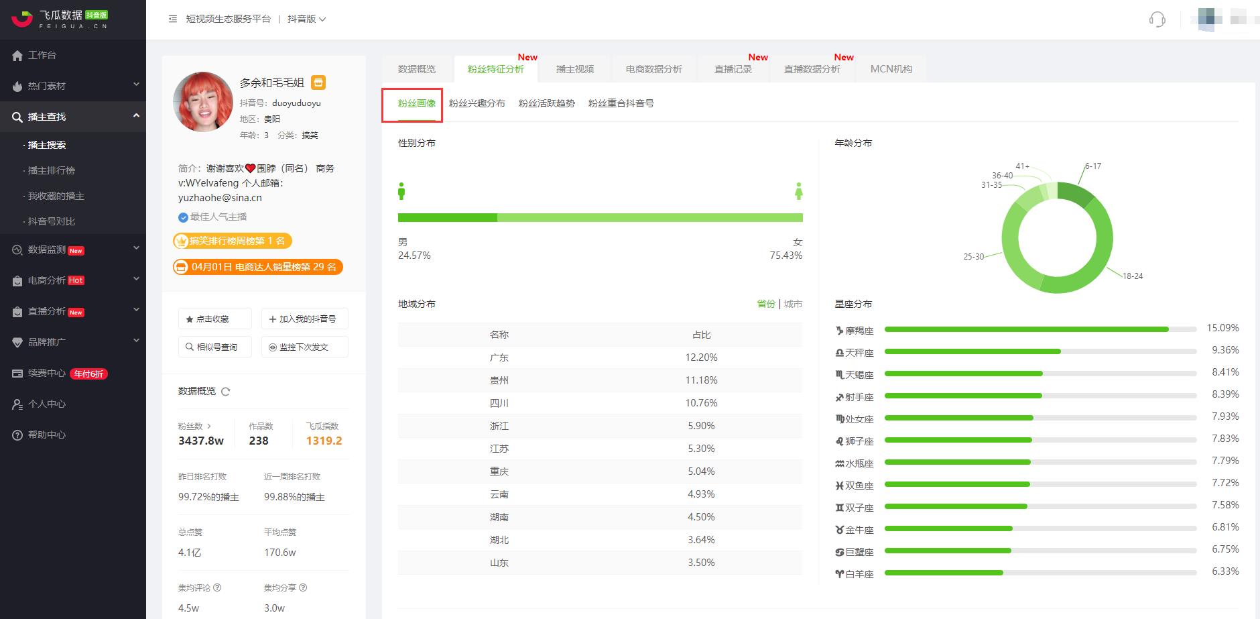
Task: Click the 续费中心 card icon
Action: (x=17, y=374)
